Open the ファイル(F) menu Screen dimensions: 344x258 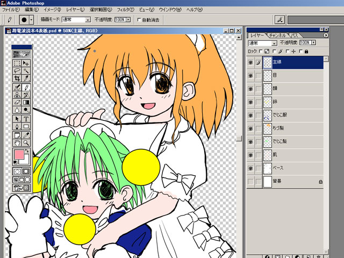coord(11,10)
